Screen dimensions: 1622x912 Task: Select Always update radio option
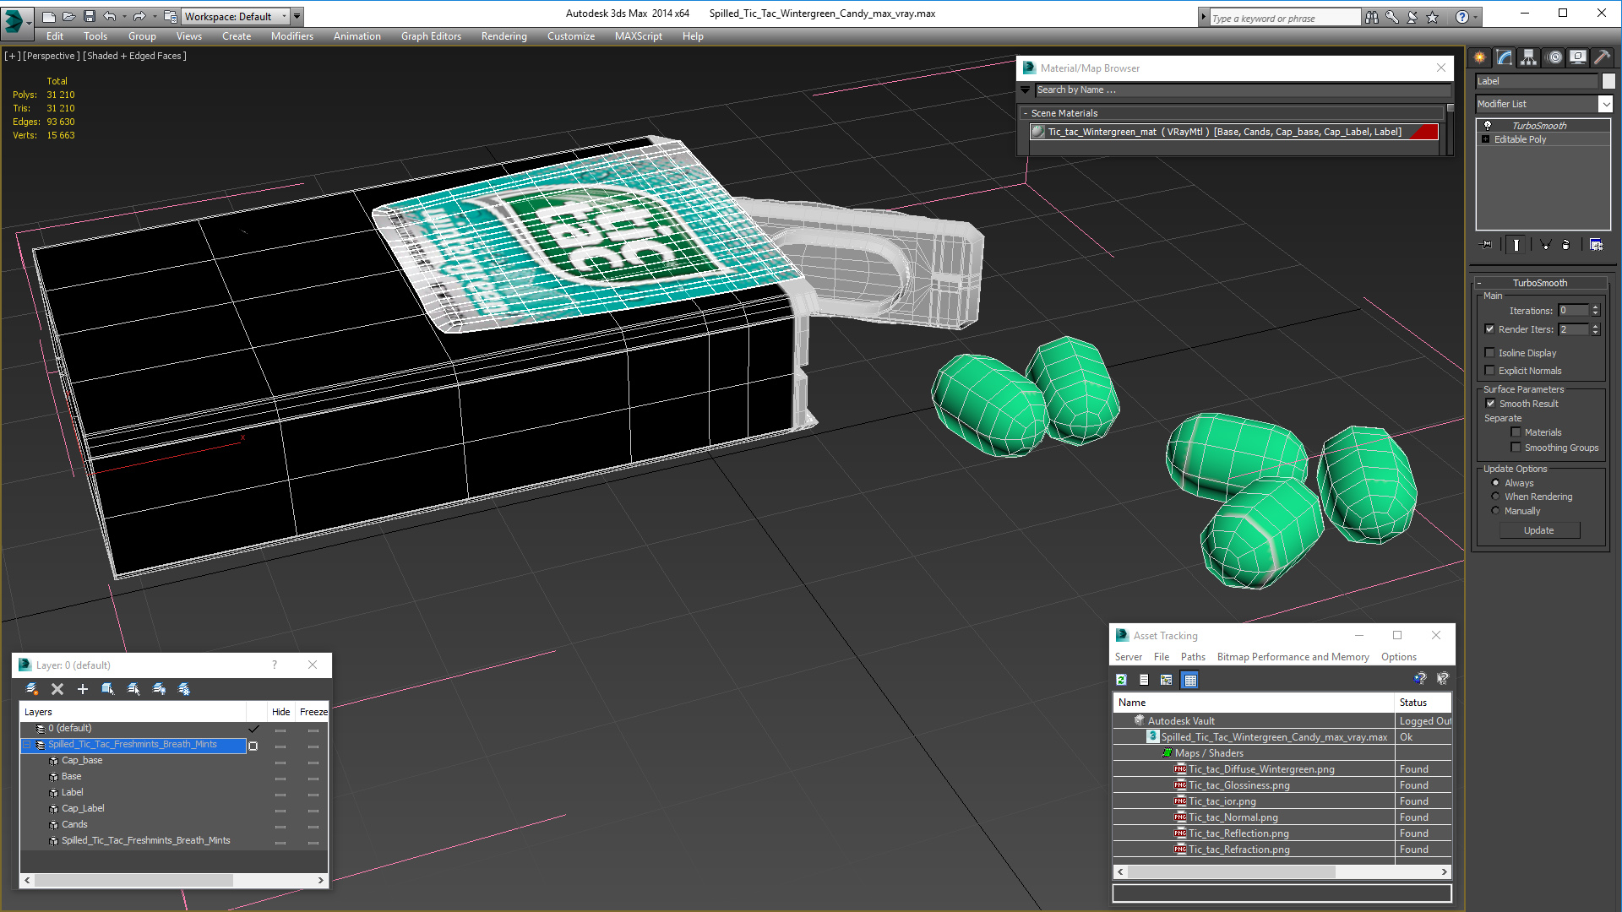pyautogui.click(x=1495, y=483)
